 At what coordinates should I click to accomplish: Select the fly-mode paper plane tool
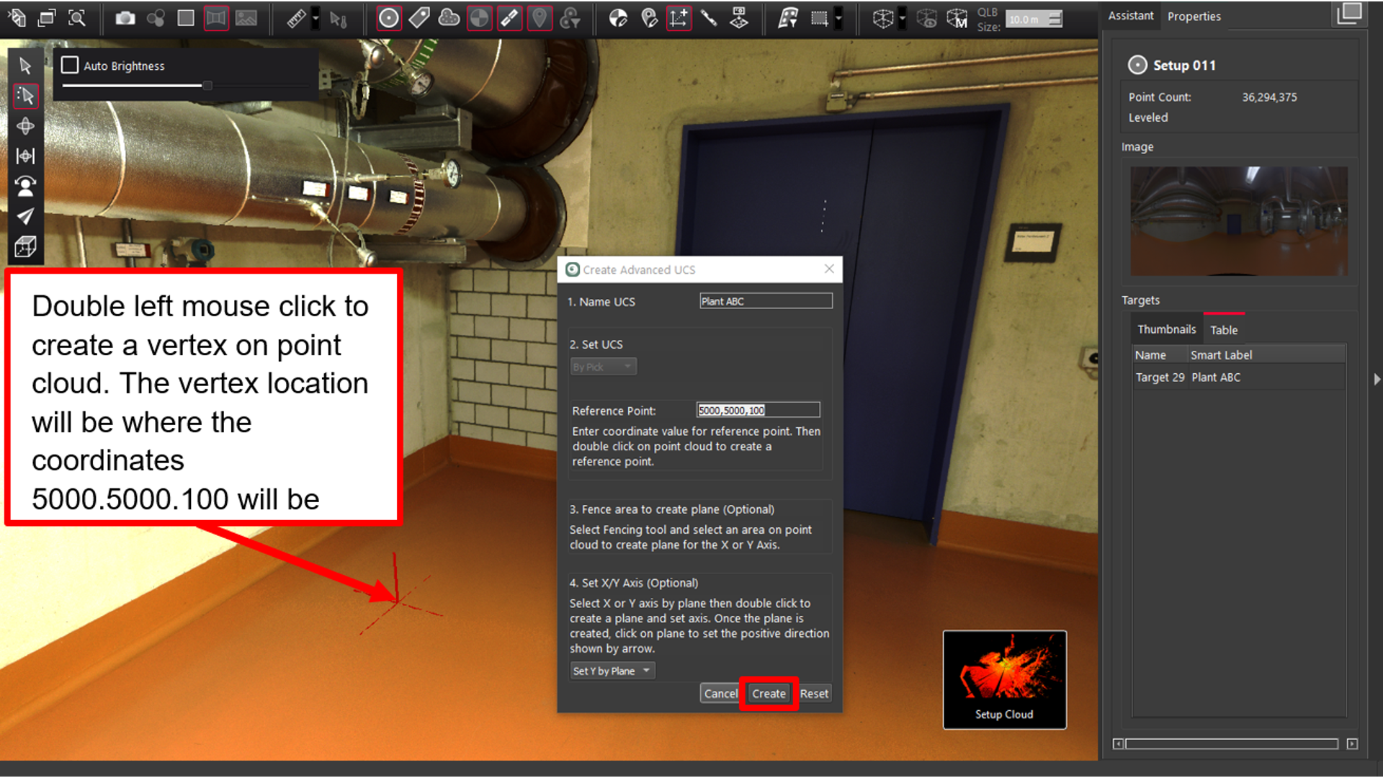pos(25,216)
